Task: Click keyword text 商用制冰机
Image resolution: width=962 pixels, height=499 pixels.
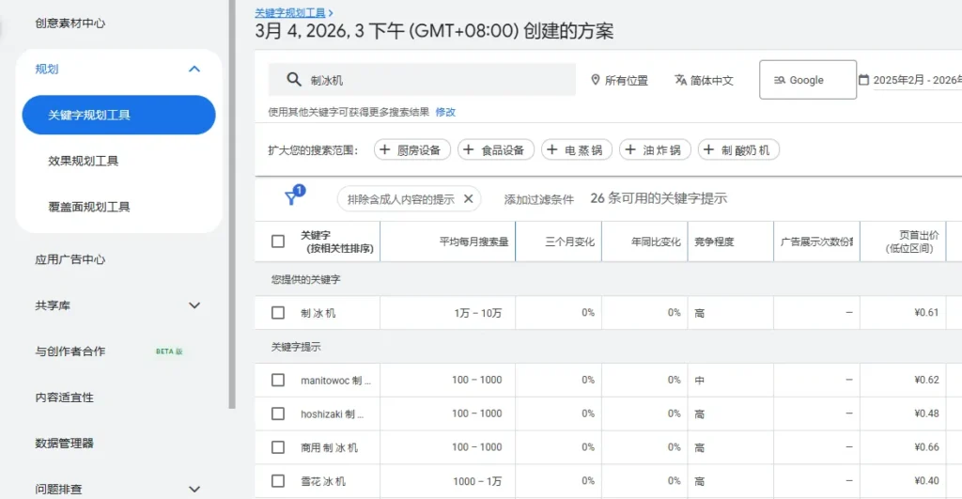Action: tap(329, 447)
